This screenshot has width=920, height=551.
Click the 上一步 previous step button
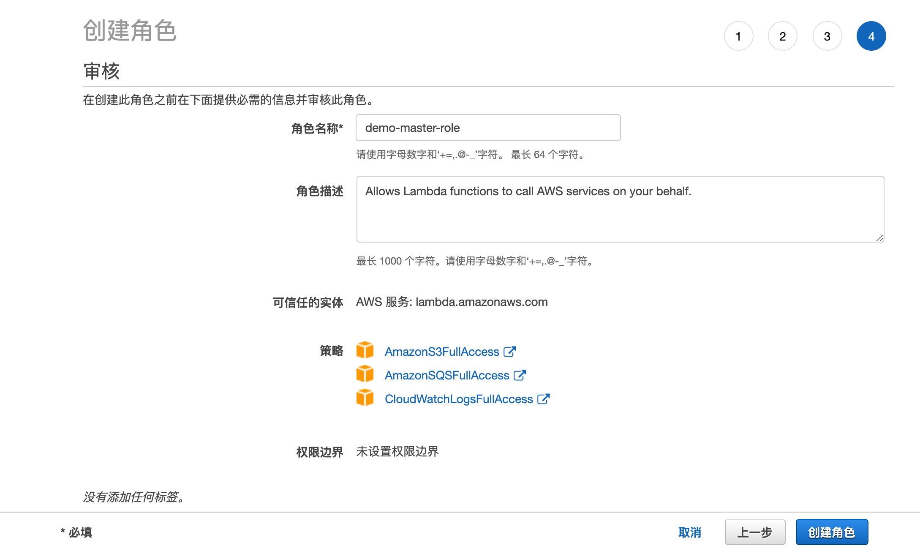pos(755,532)
